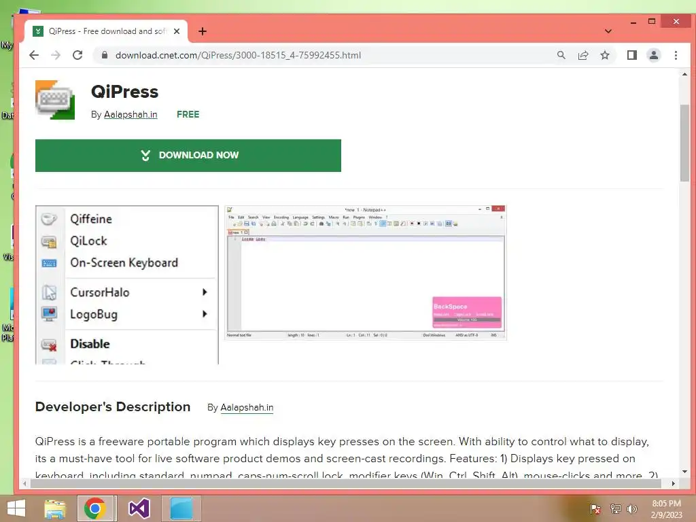
Task: Expand the tab search chevron
Action: 608,31
